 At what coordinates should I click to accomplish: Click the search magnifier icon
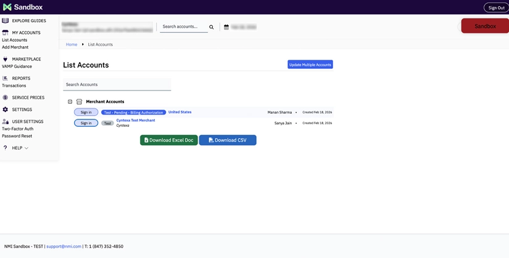(x=212, y=27)
